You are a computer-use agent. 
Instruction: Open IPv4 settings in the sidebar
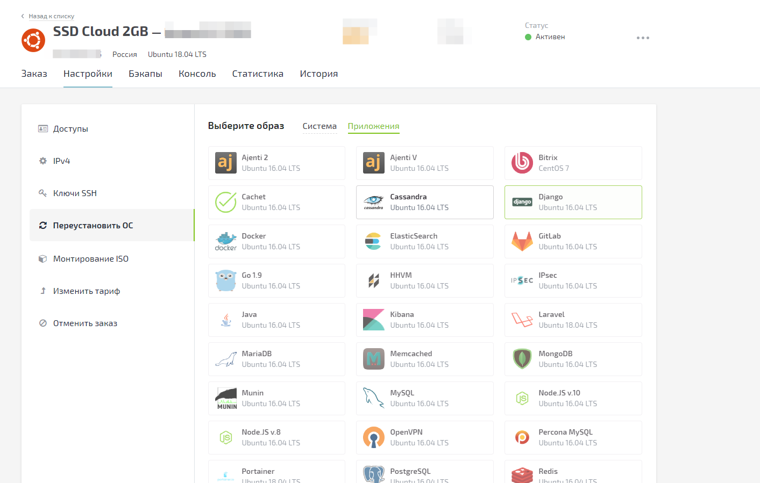112,161
